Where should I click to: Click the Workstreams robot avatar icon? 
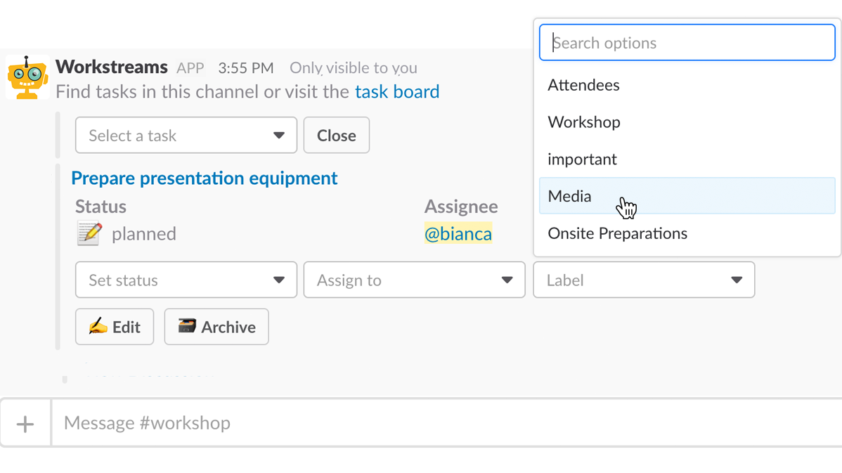point(27,77)
